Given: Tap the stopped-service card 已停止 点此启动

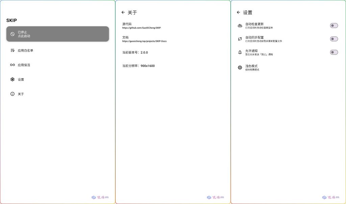Looking at the screenshot, I should [57, 34].
